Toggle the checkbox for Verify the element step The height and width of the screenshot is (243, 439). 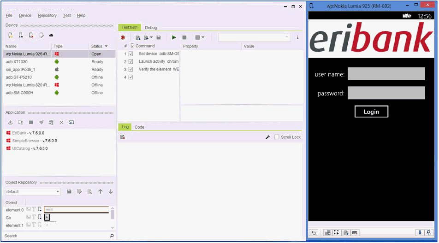coord(131,69)
